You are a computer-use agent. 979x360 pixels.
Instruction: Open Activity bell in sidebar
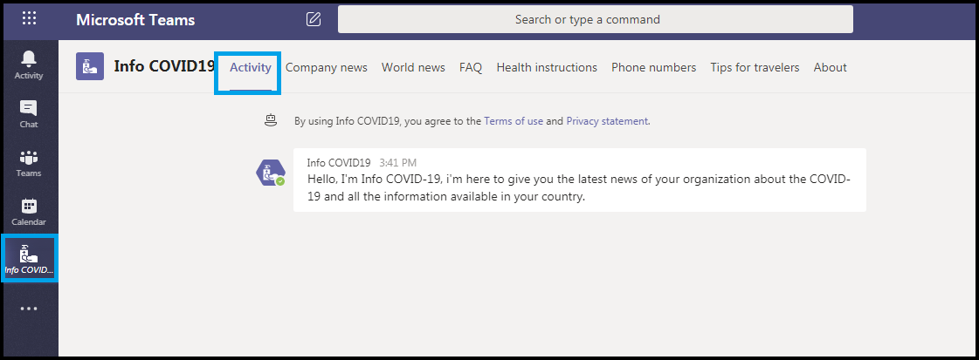coord(29,65)
